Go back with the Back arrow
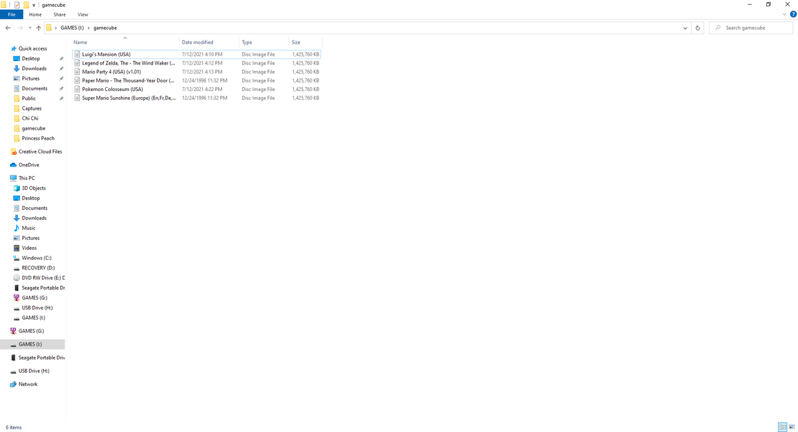798x432 pixels. [7, 28]
